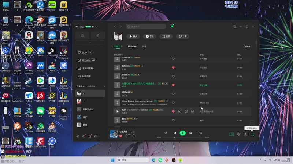293x164 pixels.
Task: Skip to the next track
Action: coord(190,133)
